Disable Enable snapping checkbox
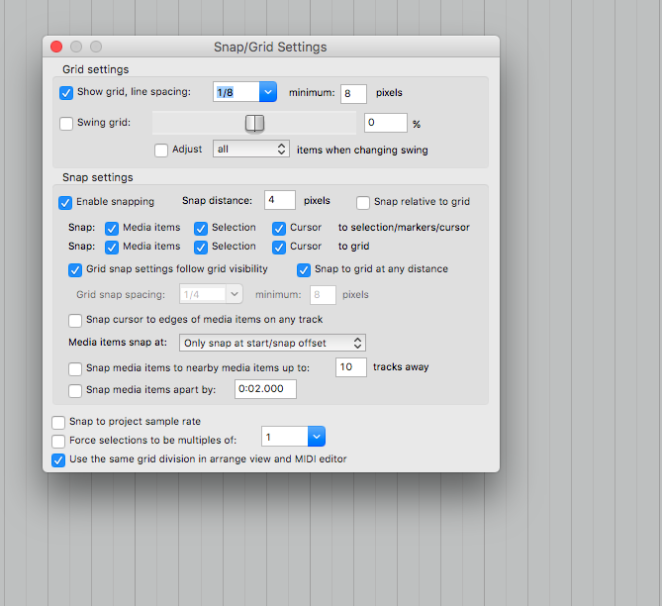Screen dimensions: 662x606 click(65, 202)
